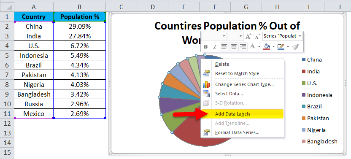
Task: Choose Delete from the context menu
Action: (x=243, y=64)
